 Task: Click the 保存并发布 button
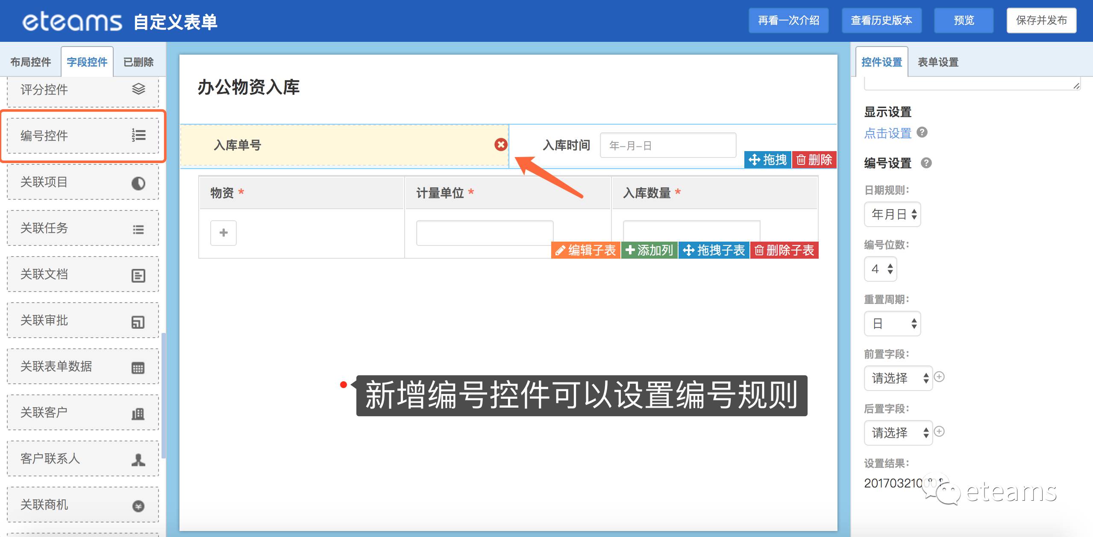coord(1041,20)
